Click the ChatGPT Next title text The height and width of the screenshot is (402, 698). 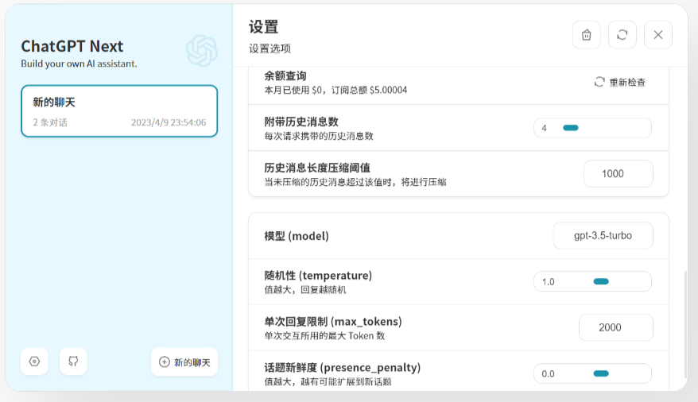click(72, 46)
